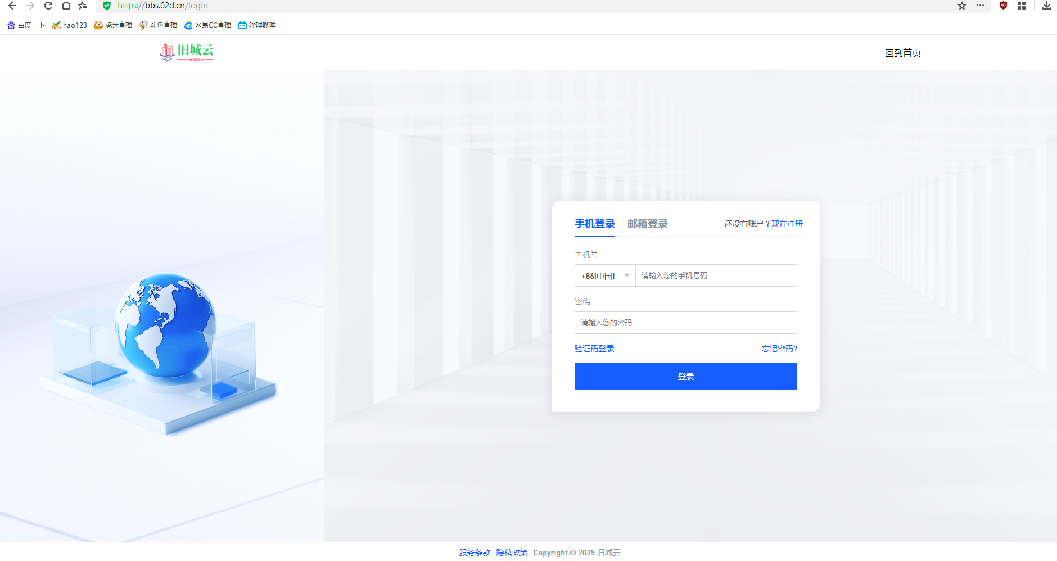Focus the phone number input field
1057x561 pixels.
(716, 275)
